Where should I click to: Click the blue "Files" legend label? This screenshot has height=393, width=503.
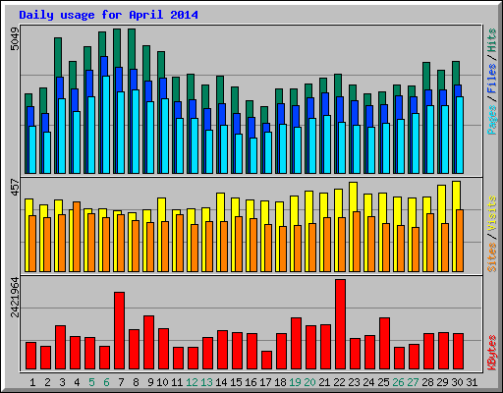tap(492, 79)
